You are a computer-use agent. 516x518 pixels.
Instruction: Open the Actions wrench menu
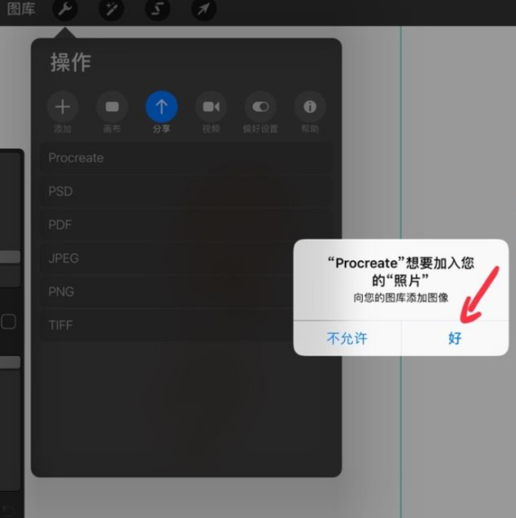[65, 9]
